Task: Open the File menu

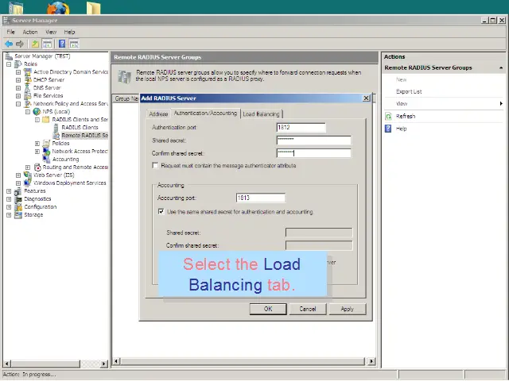Action: coord(10,32)
